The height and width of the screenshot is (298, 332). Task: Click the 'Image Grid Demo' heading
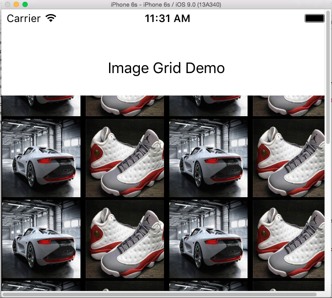166,68
